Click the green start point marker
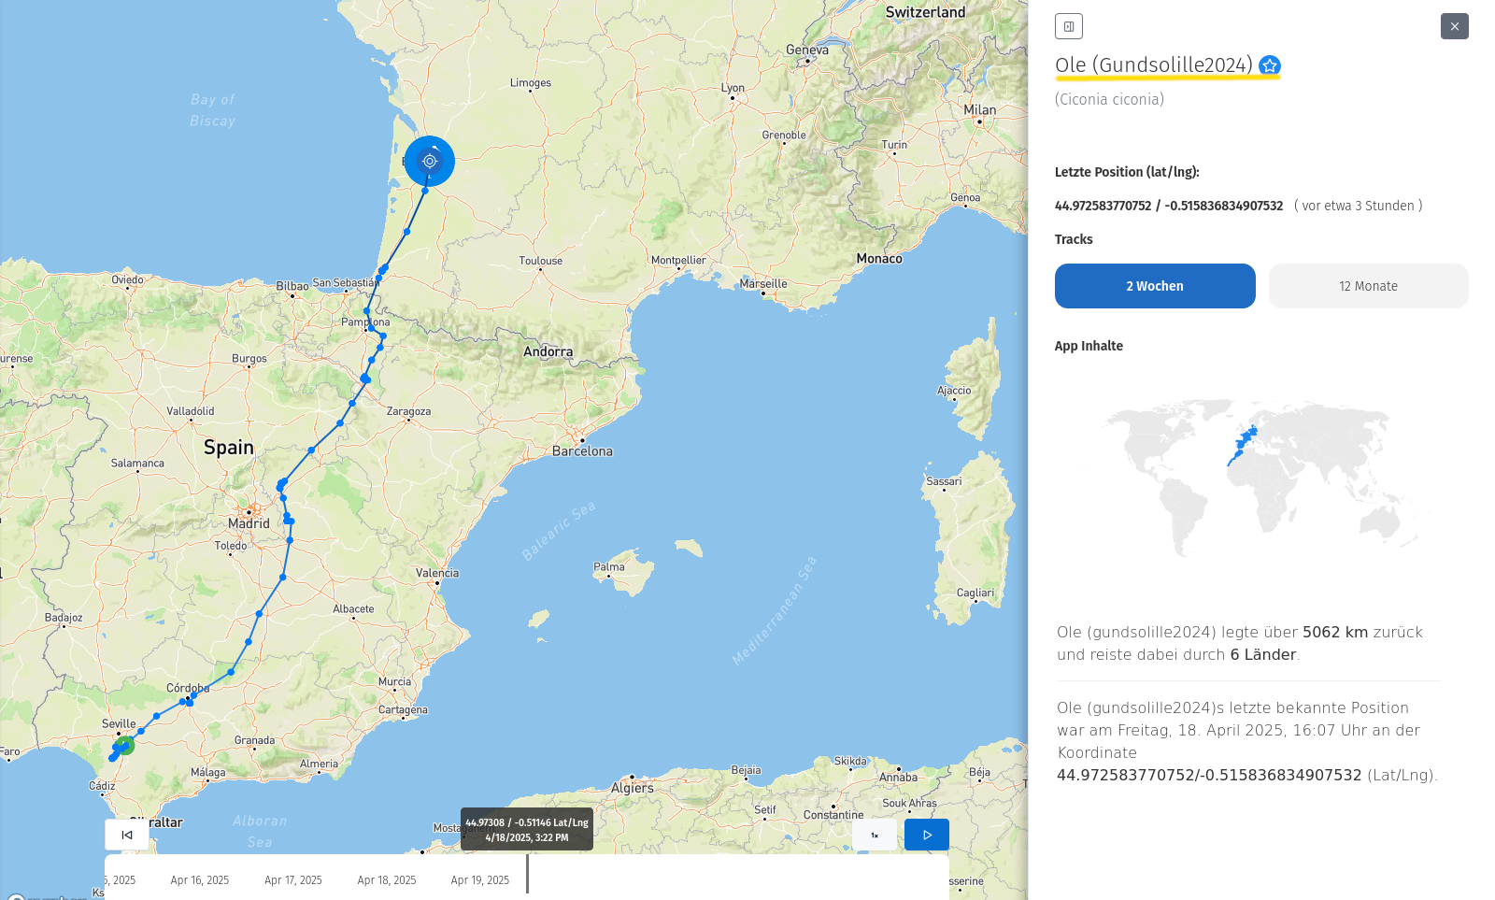 (125, 745)
